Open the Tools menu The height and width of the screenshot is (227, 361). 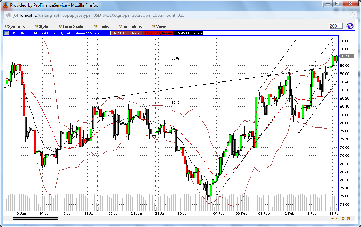[101, 26]
